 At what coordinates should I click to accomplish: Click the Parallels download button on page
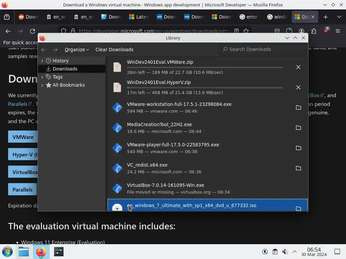click(23, 190)
